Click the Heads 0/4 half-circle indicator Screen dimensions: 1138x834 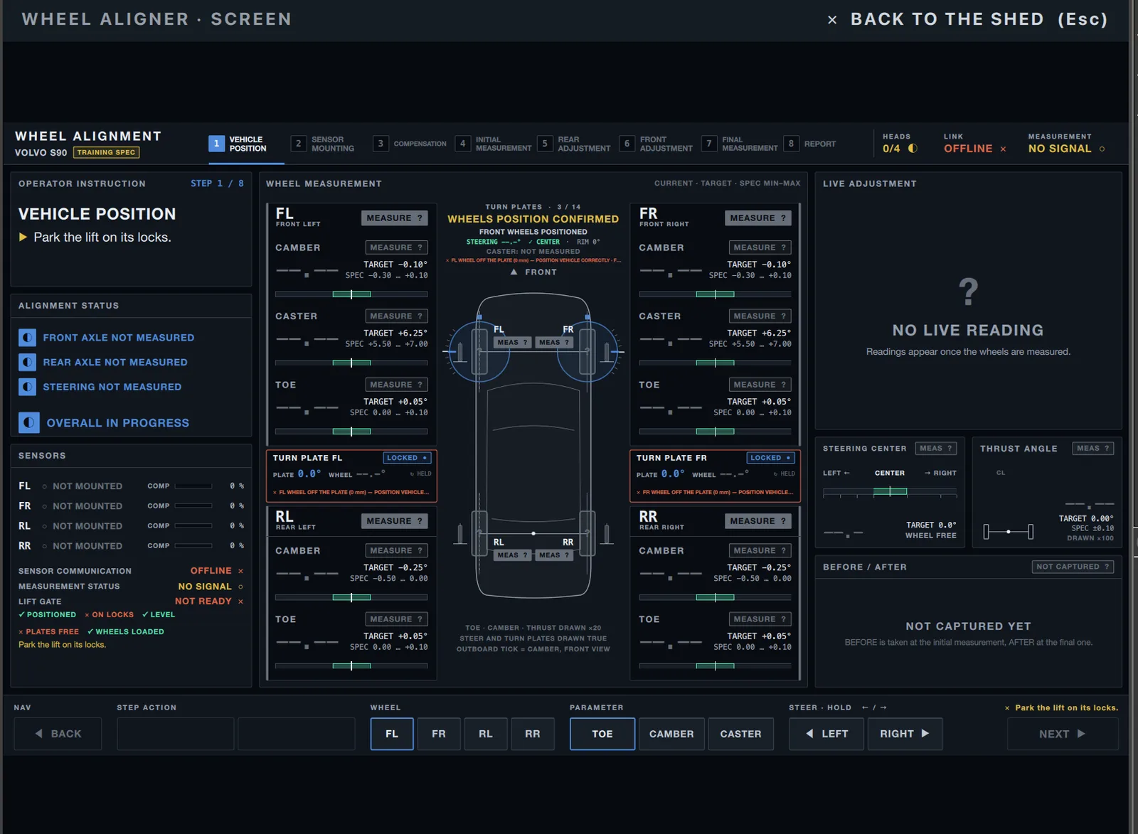pyautogui.click(x=913, y=149)
